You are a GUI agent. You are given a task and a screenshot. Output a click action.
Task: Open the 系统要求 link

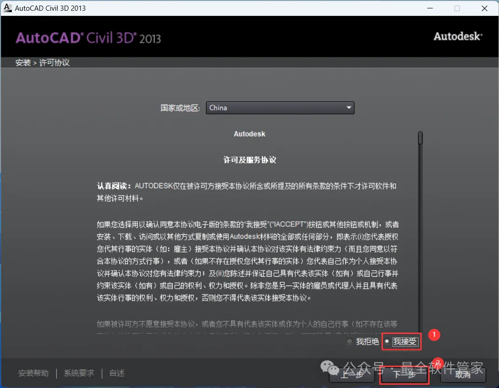click(79, 373)
